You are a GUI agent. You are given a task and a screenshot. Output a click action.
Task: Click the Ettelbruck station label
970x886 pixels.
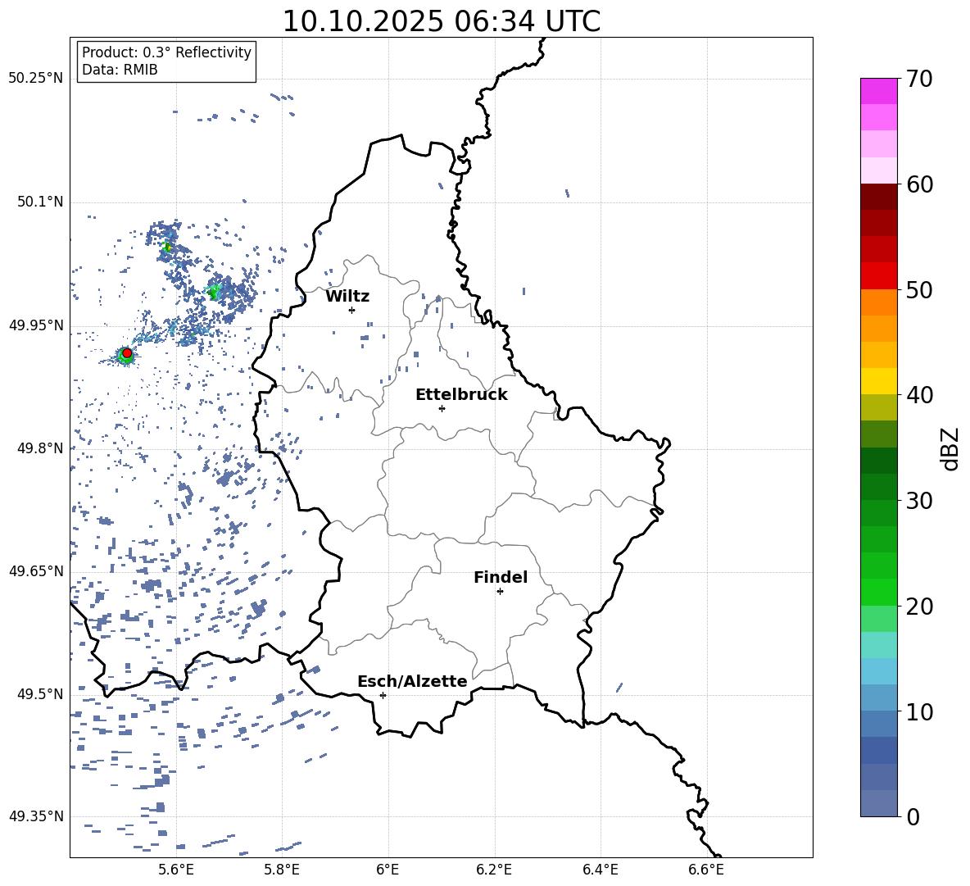point(461,395)
